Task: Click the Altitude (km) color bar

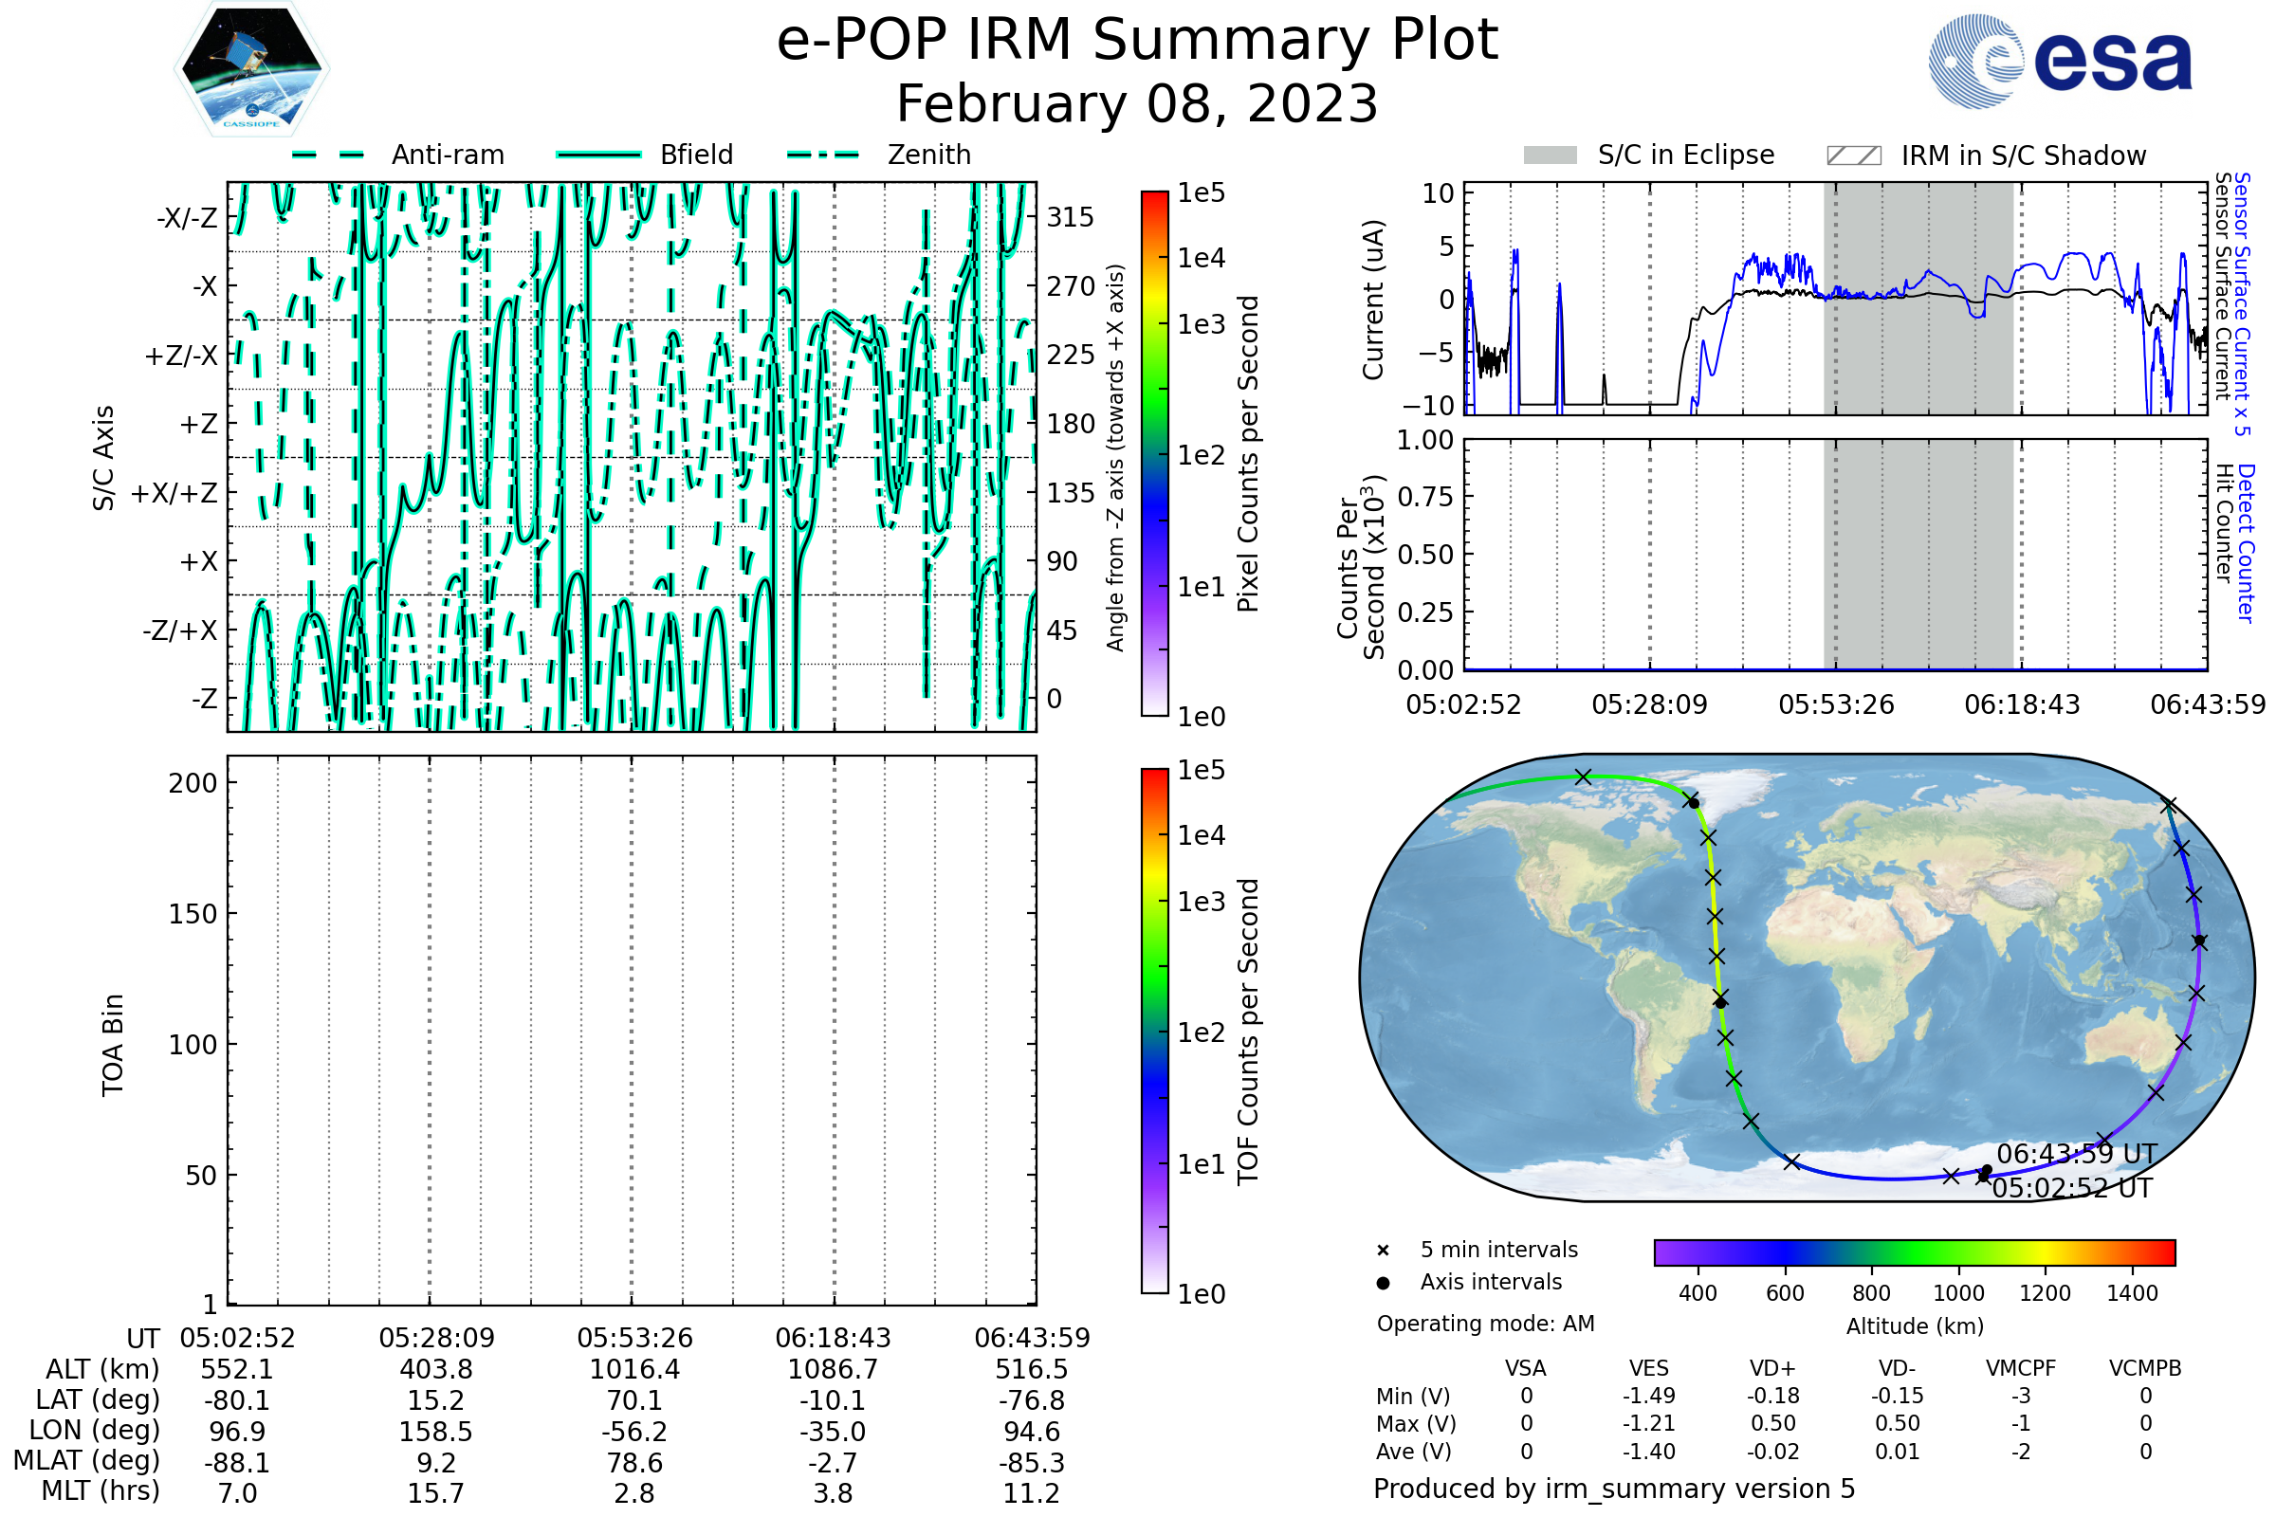Action: pos(1914,1252)
